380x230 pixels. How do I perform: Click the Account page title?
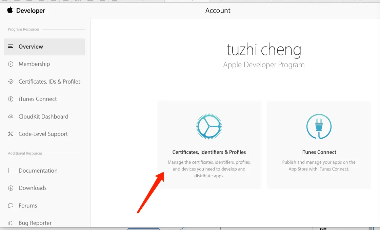[x=218, y=11]
